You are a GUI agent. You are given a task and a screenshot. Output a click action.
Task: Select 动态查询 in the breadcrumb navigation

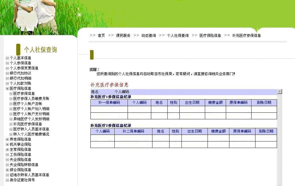(149, 36)
